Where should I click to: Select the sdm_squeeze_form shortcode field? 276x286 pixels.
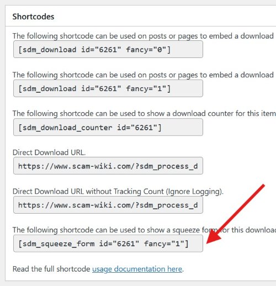108,243
